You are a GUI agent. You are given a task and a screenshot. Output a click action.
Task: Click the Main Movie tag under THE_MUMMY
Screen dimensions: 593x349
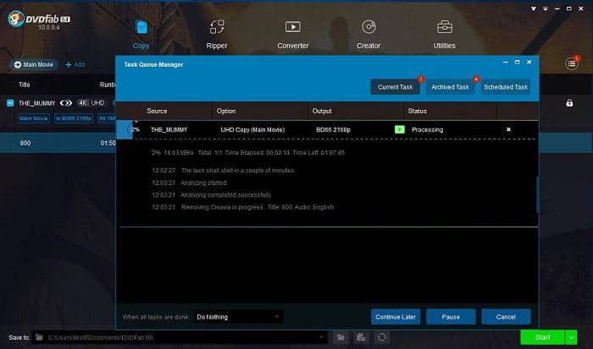[x=34, y=118]
